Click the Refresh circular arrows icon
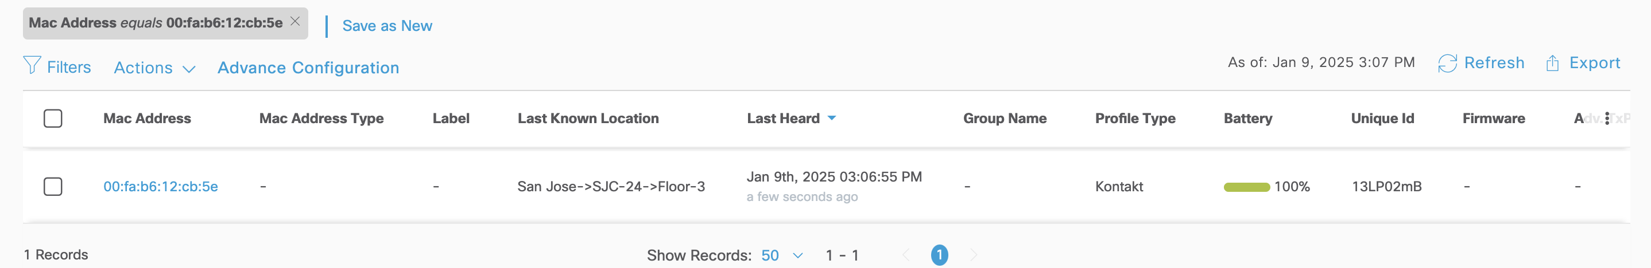Viewport: 1651px width, 268px height. click(x=1447, y=64)
